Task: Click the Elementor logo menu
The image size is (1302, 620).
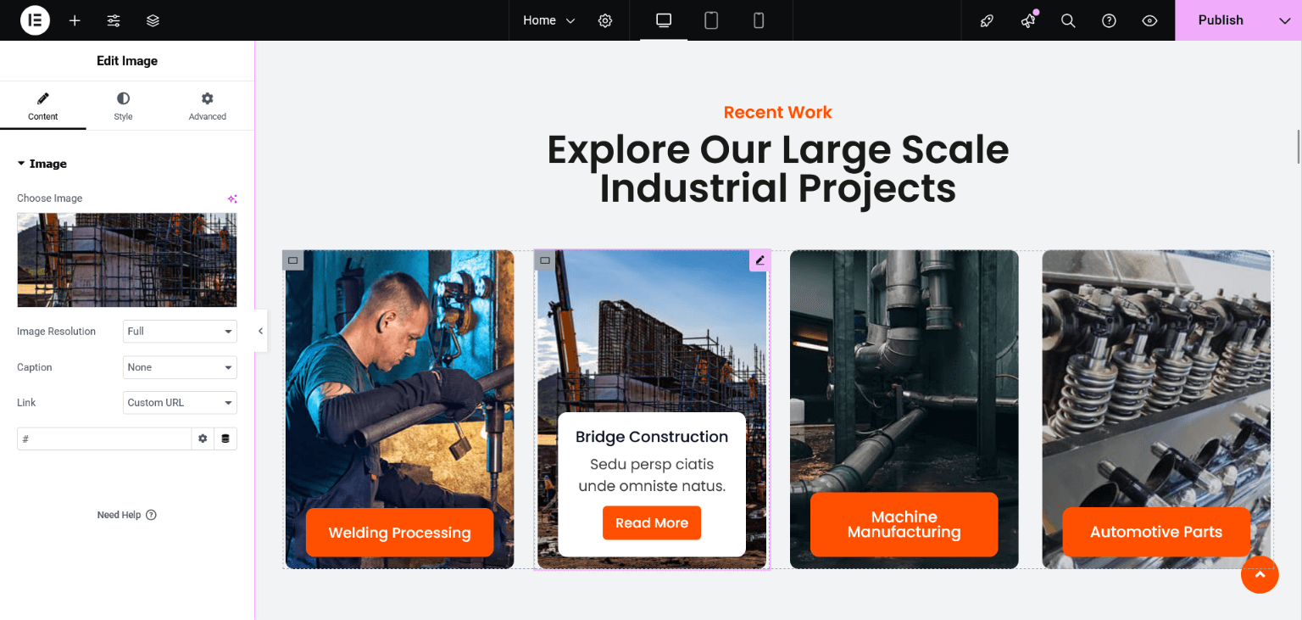Action: [x=36, y=20]
